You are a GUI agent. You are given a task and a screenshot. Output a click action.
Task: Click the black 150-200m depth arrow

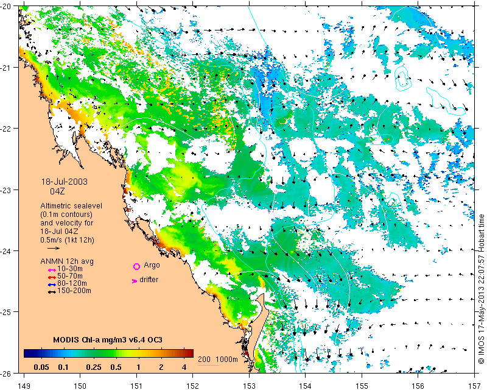click(x=52, y=292)
